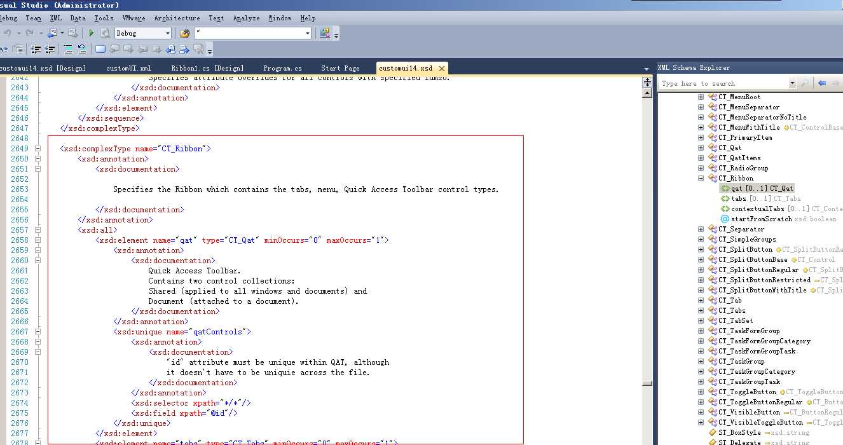The image size is (843, 445).
Task: Open the Window menu
Action: click(x=280, y=18)
